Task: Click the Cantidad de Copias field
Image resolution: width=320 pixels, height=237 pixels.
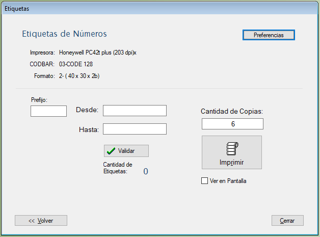Action: coord(232,124)
